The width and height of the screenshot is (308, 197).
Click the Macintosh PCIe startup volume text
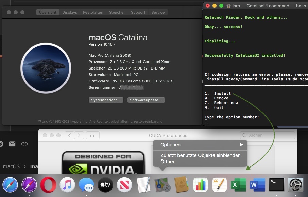tap(128, 75)
